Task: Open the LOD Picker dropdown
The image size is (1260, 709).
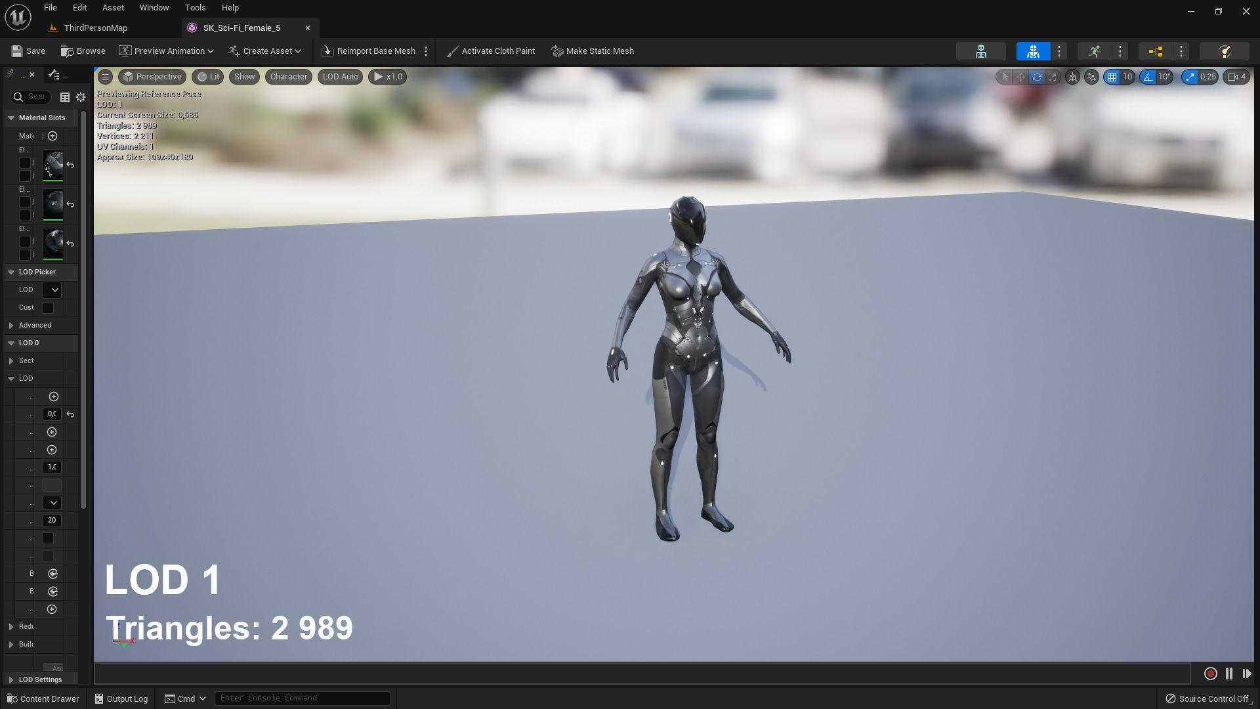Action: click(52, 290)
